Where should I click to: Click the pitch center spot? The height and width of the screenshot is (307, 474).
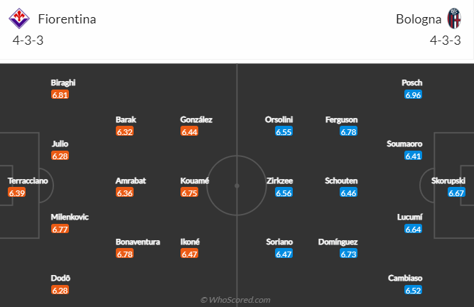[x=237, y=185]
